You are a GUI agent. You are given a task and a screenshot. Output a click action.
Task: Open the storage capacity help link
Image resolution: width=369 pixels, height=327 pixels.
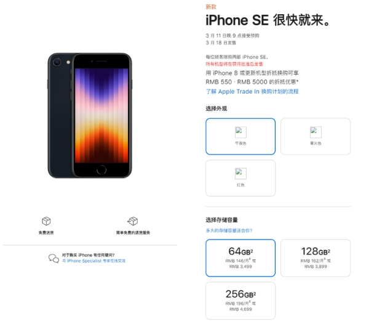point(229,230)
